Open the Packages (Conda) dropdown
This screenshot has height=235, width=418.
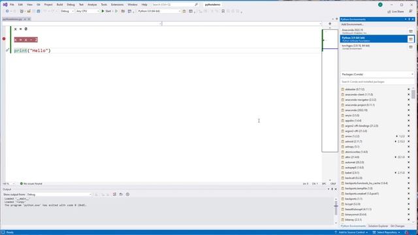tap(378, 74)
